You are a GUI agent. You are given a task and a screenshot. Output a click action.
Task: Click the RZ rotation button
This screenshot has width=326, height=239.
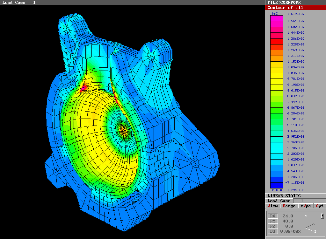click(272, 226)
